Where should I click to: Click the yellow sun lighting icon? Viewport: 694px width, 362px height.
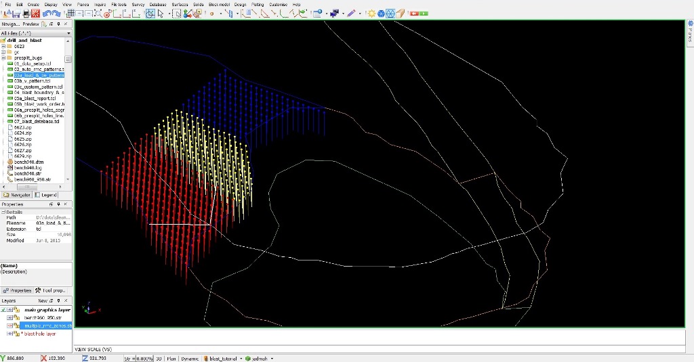[371, 14]
